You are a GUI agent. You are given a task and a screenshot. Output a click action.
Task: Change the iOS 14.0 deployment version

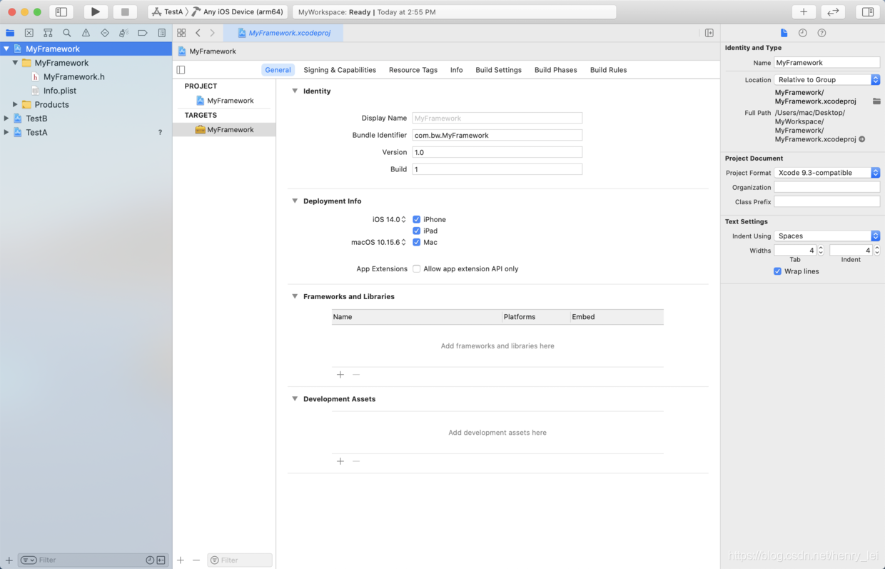389,219
